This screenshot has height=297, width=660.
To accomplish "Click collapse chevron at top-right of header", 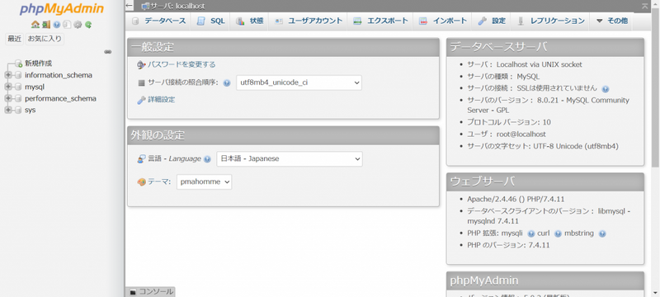I will click(x=645, y=6).
